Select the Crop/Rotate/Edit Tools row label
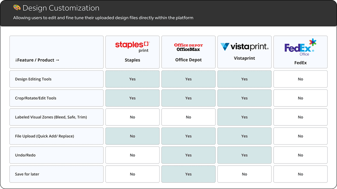The image size is (337, 189). pos(56,98)
